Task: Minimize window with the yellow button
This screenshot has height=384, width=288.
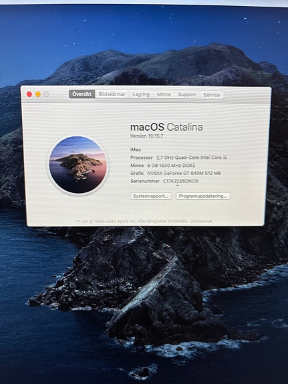Action: pos(38,94)
